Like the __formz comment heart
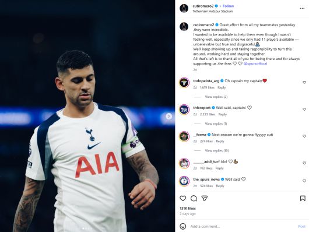Viewport: 309px width, 232px height. coord(304,136)
